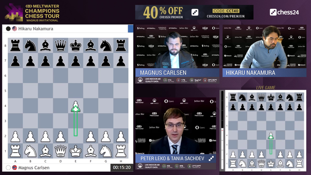311x175 pixels.
Task: Pick the white bishop on f1
Action: pos(91,151)
